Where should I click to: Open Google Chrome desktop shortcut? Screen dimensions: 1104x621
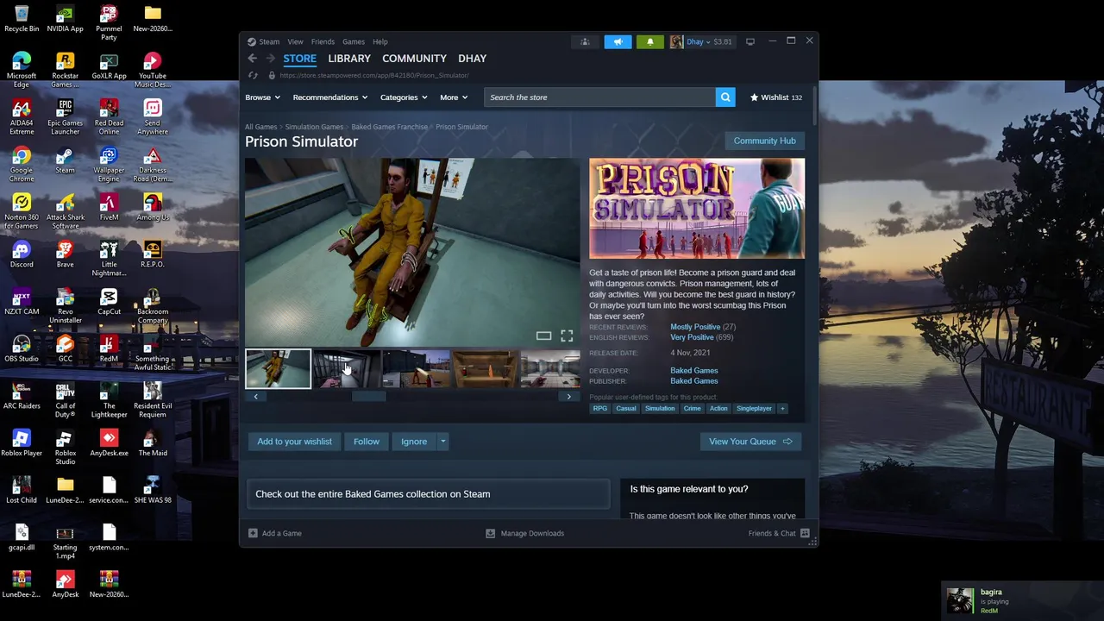coord(22,165)
